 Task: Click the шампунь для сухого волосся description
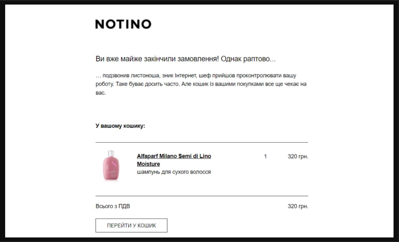pos(174,172)
